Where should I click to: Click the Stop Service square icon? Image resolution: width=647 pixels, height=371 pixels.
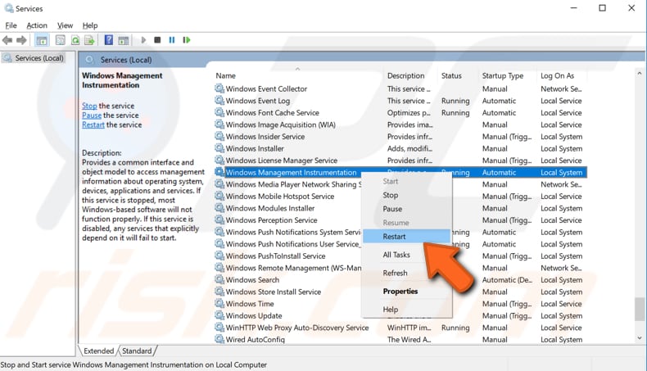coord(157,40)
